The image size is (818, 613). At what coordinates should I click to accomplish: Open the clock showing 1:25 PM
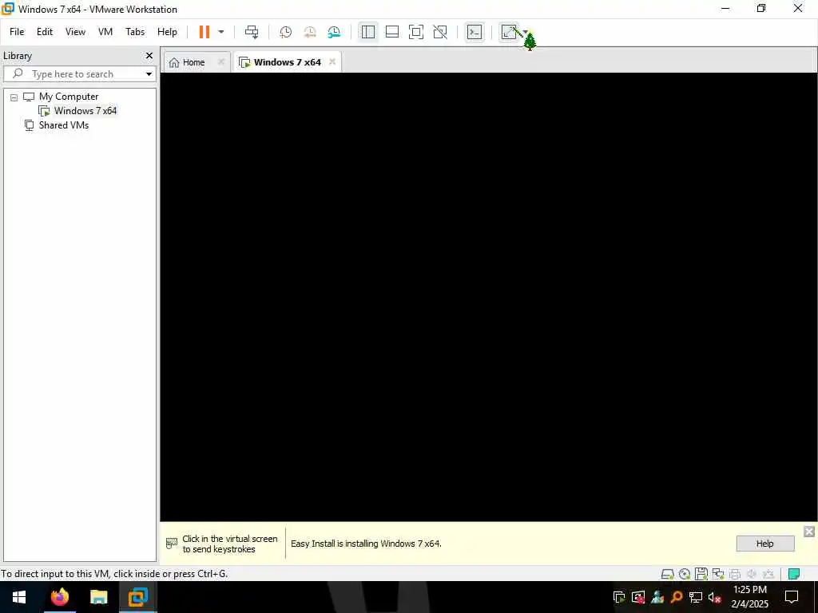749,597
